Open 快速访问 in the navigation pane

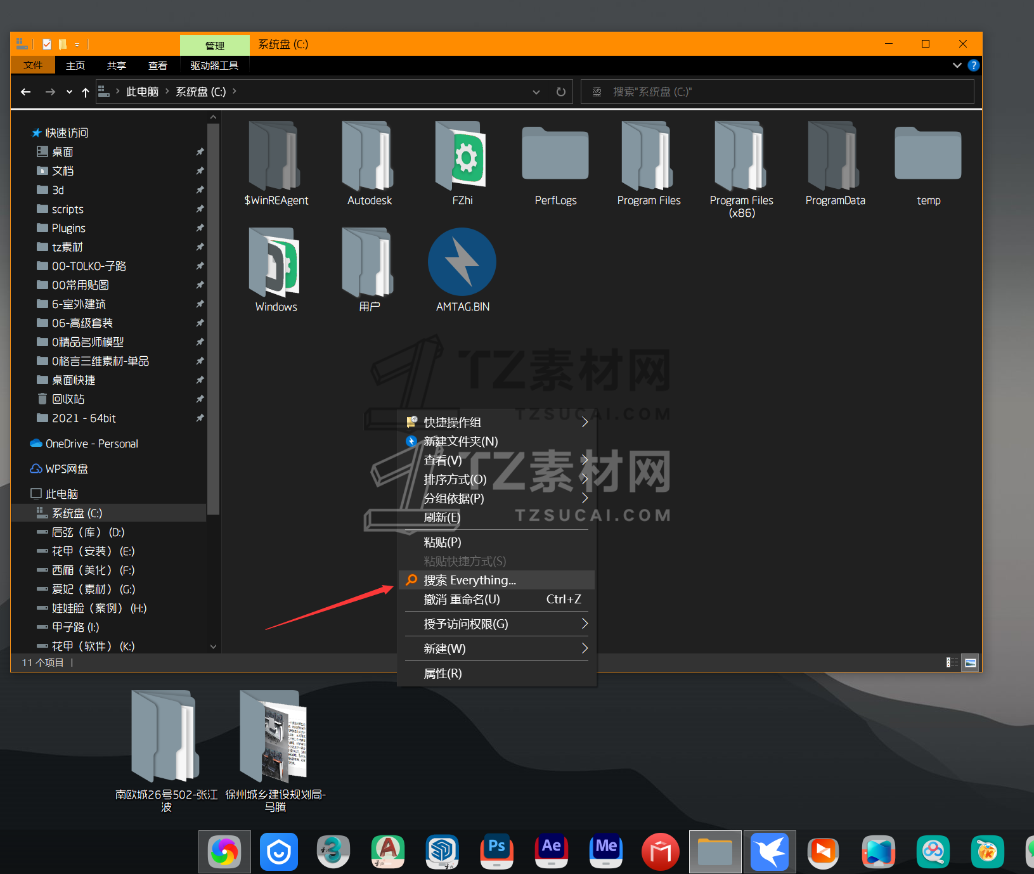point(67,133)
